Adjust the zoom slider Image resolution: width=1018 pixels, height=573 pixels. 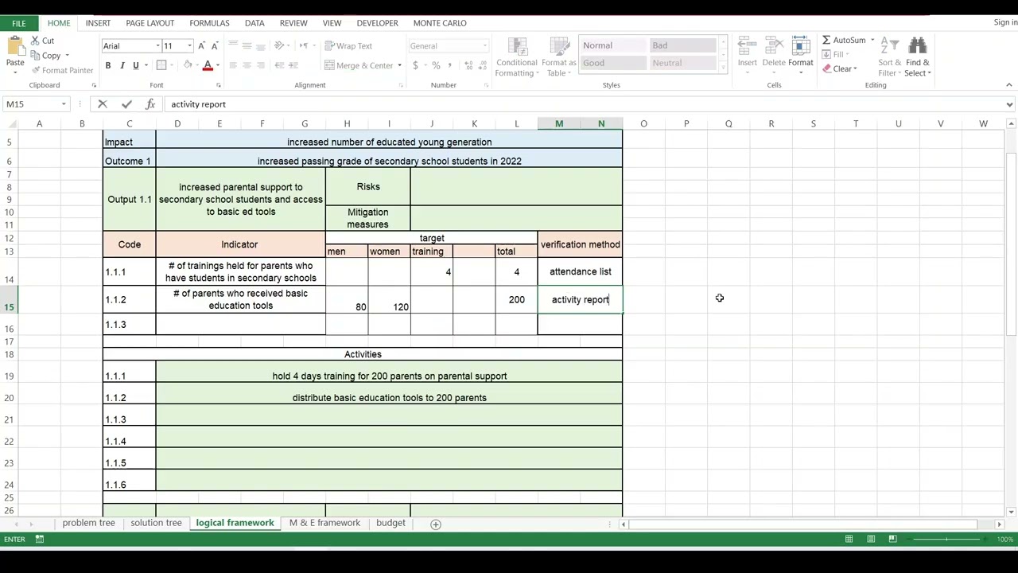pyautogui.click(x=946, y=539)
